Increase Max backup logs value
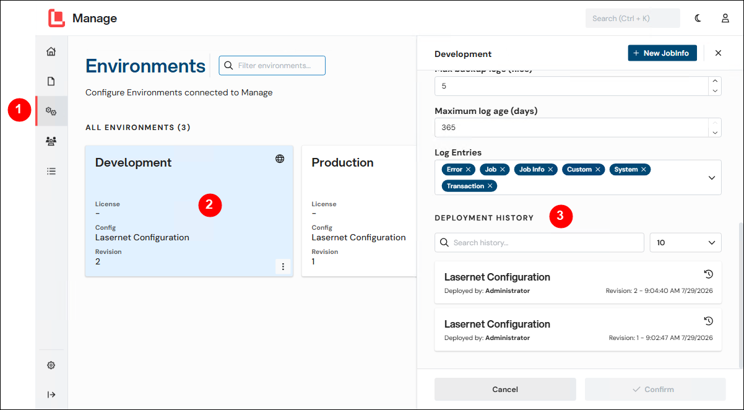The height and width of the screenshot is (410, 744). point(715,82)
